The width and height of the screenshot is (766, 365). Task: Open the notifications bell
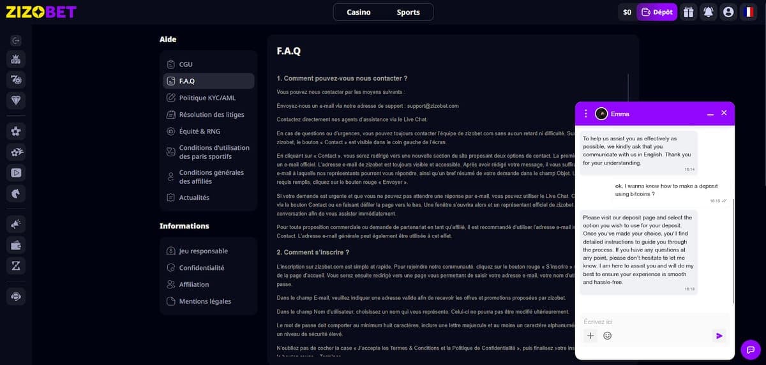pos(708,12)
